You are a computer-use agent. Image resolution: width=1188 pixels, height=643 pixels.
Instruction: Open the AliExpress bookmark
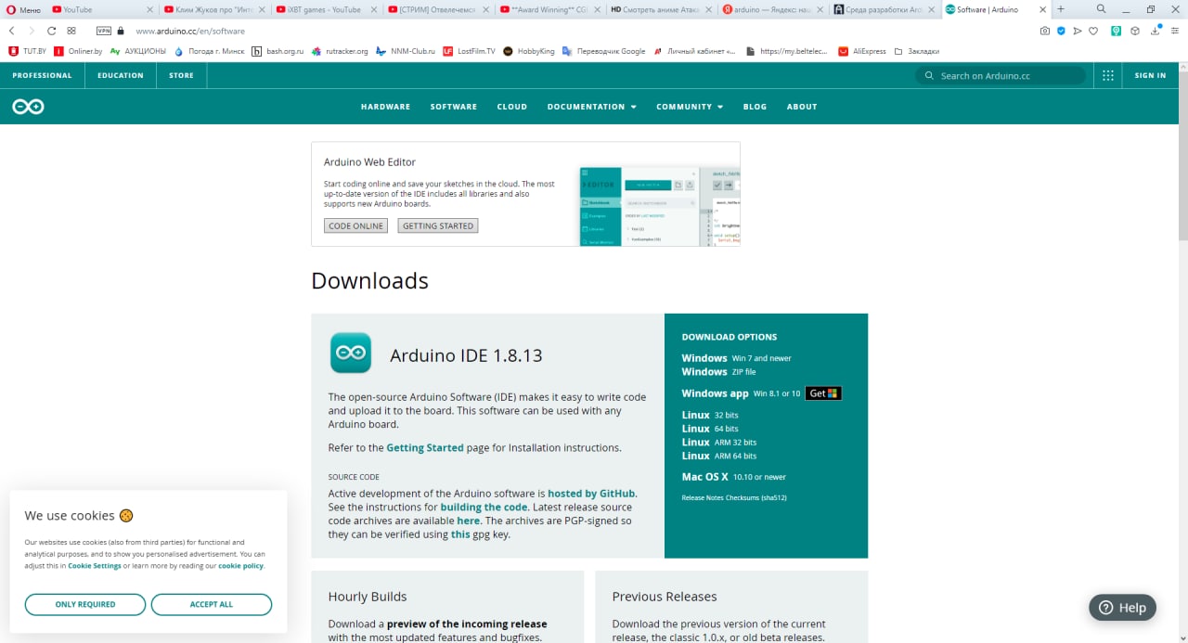862,51
